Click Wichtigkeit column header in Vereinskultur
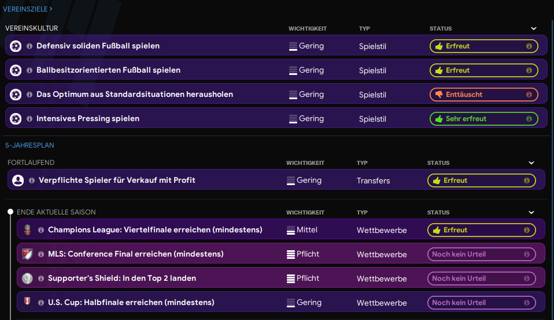Image resolution: width=554 pixels, height=320 pixels. [308, 29]
